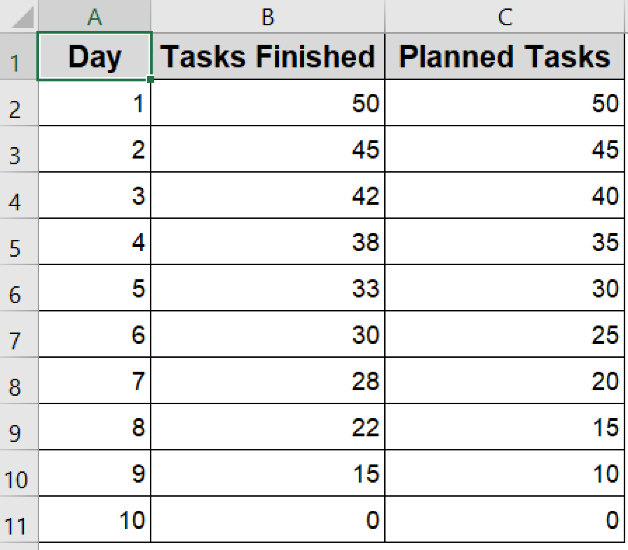
Task: Click the cell with value 28
Action: pyautogui.click(x=268, y=383)
